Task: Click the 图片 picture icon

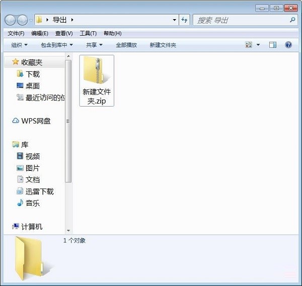Action: point(20,168)
